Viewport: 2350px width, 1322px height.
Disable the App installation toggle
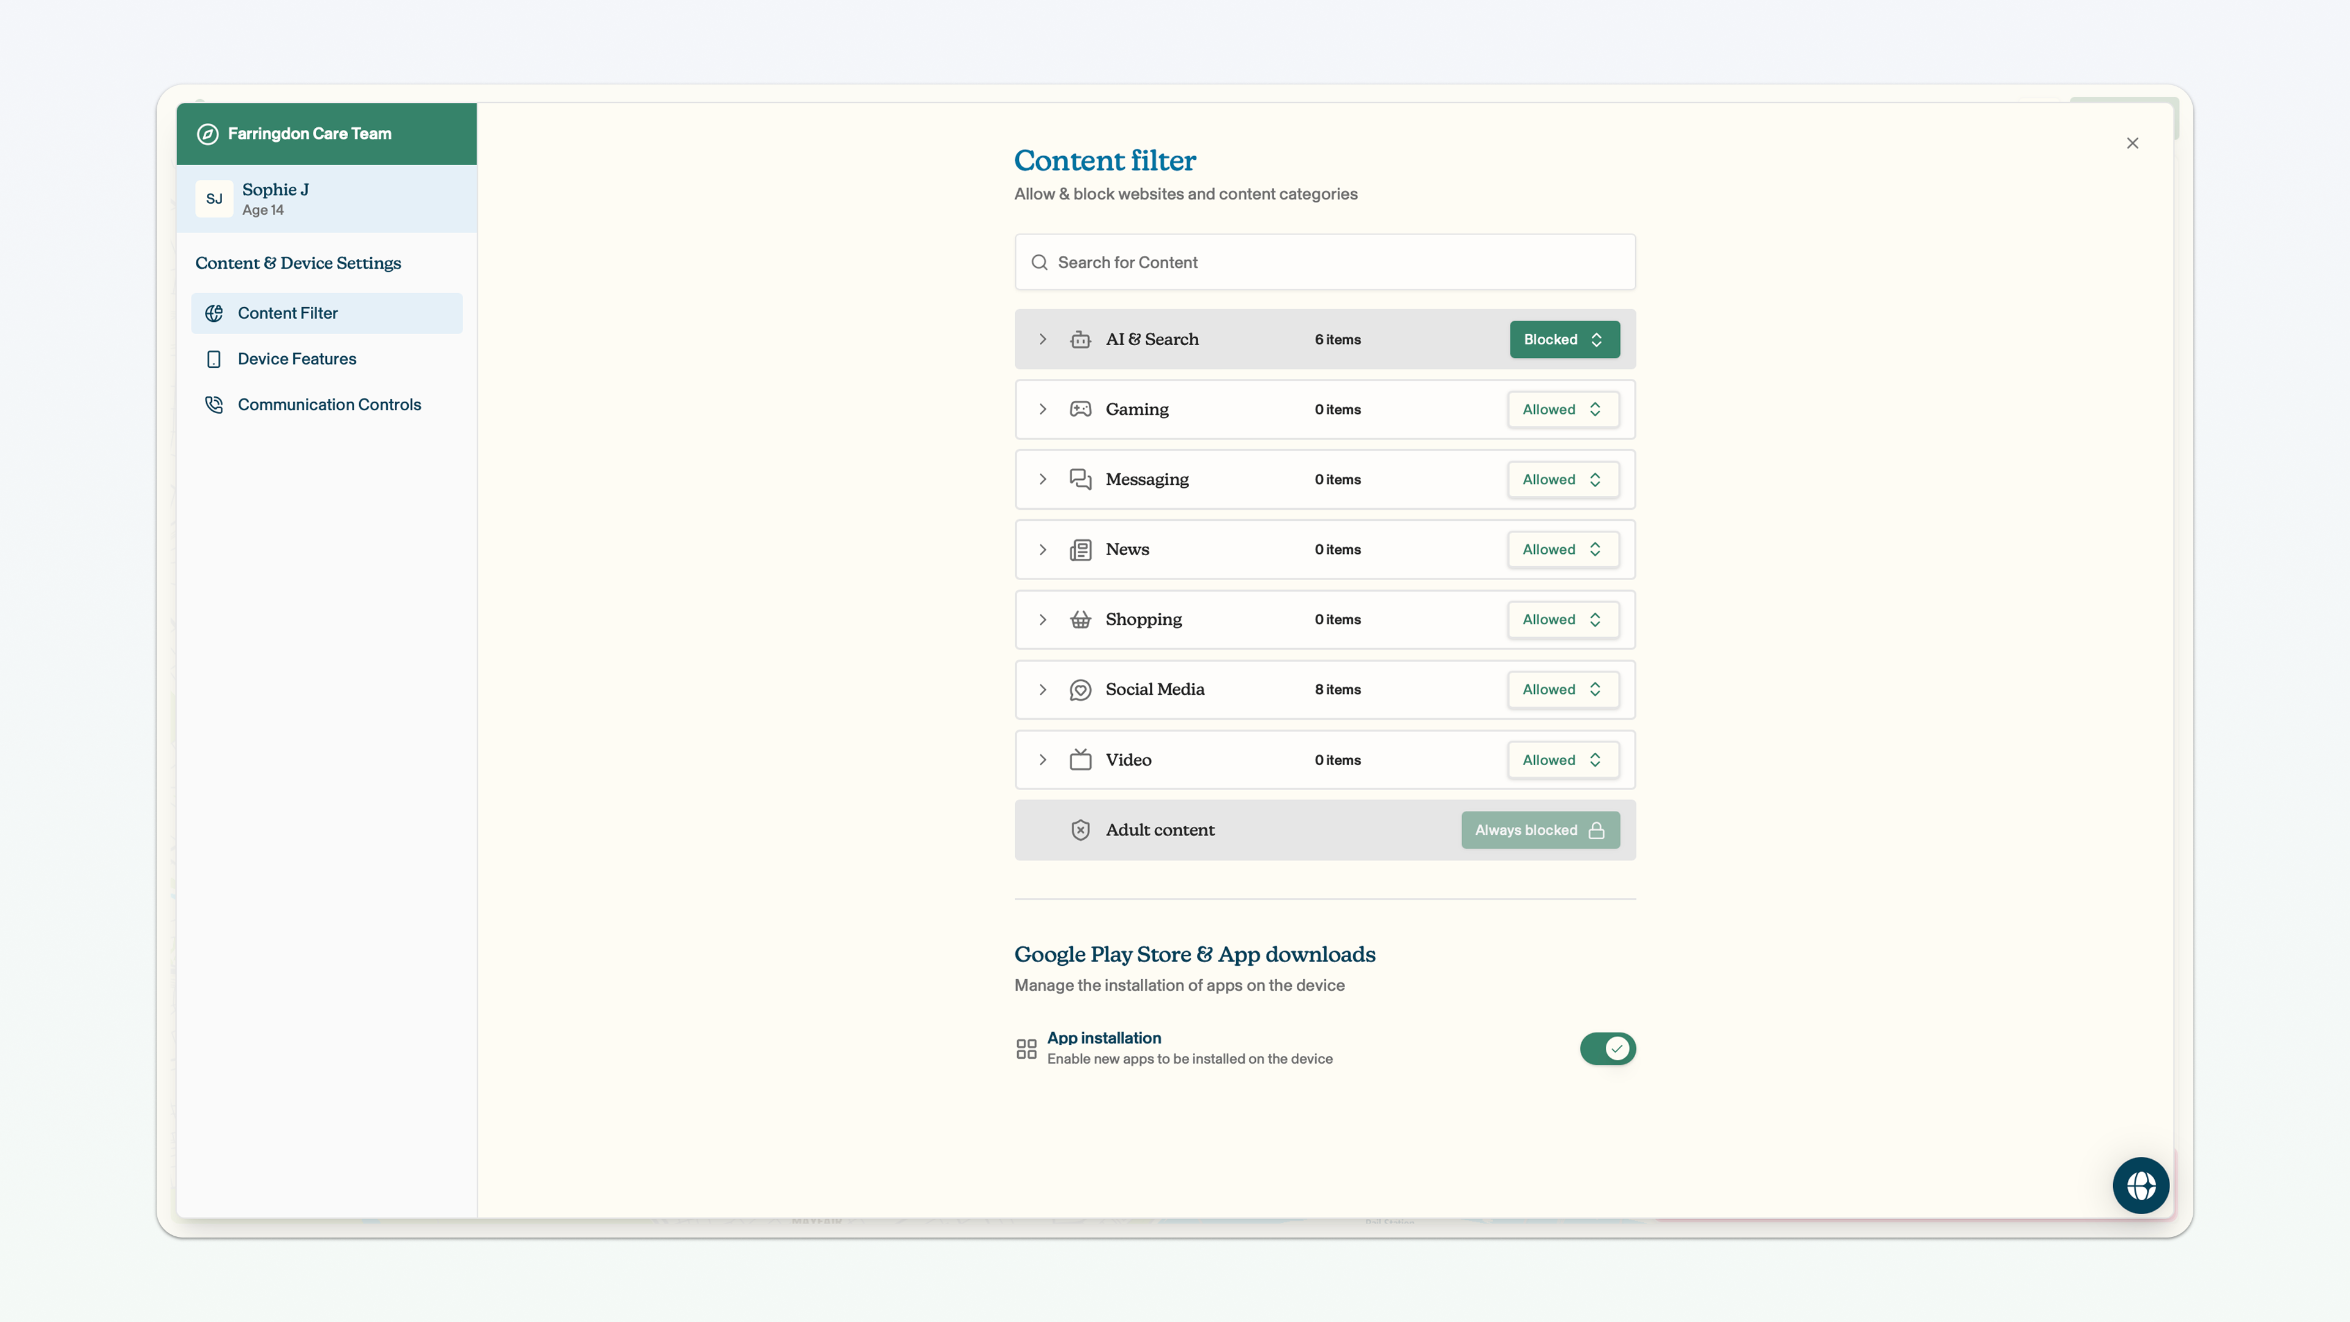[1608, 1049]
